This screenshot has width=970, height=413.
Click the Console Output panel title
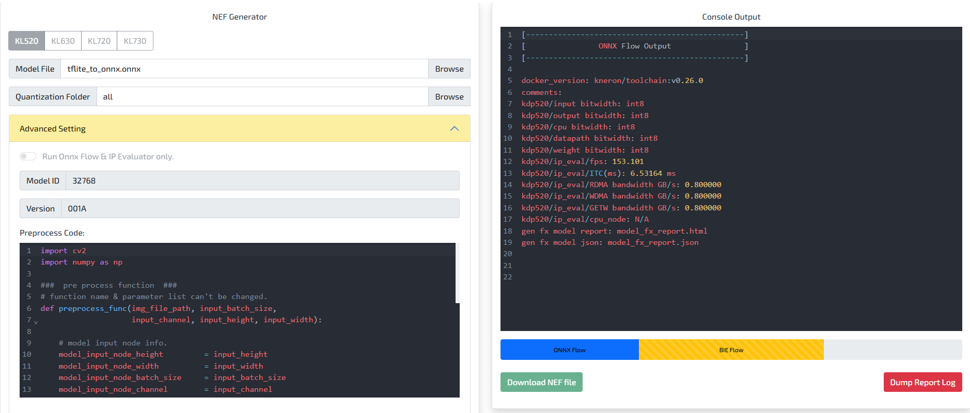[731, 16]
